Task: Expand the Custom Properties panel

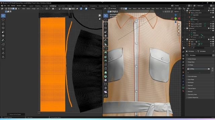Action: click(193, 98)
